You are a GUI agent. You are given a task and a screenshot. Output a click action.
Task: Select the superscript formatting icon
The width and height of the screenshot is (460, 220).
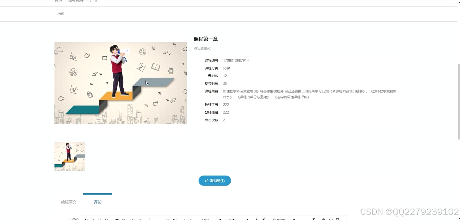(x=175, y=218)
